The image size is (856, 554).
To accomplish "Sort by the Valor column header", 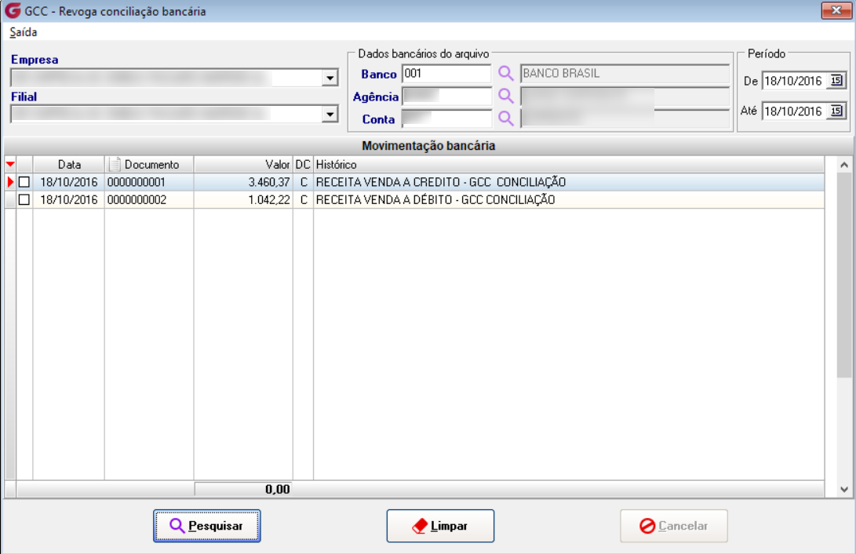I will click(x=243, y=164).
